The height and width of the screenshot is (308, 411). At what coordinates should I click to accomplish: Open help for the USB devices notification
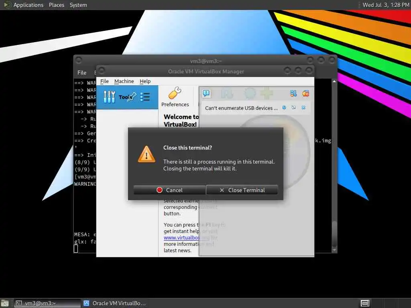[284, 107]
